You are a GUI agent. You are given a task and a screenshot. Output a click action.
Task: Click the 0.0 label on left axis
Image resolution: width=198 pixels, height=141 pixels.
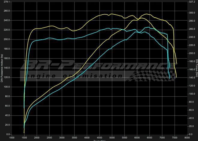[8, 134]
